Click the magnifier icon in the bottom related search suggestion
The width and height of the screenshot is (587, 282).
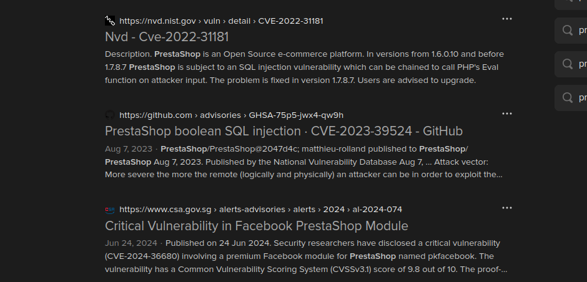coord(568,97)
